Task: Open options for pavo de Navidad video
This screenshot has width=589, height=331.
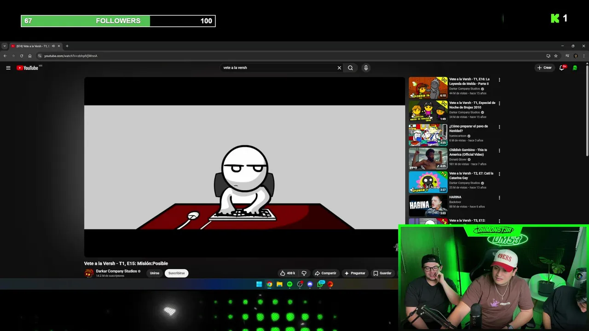Action: [499, 127]
